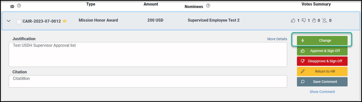Collapse the CAIR-2023-07-0012 row chevron

tap(9, 21)
